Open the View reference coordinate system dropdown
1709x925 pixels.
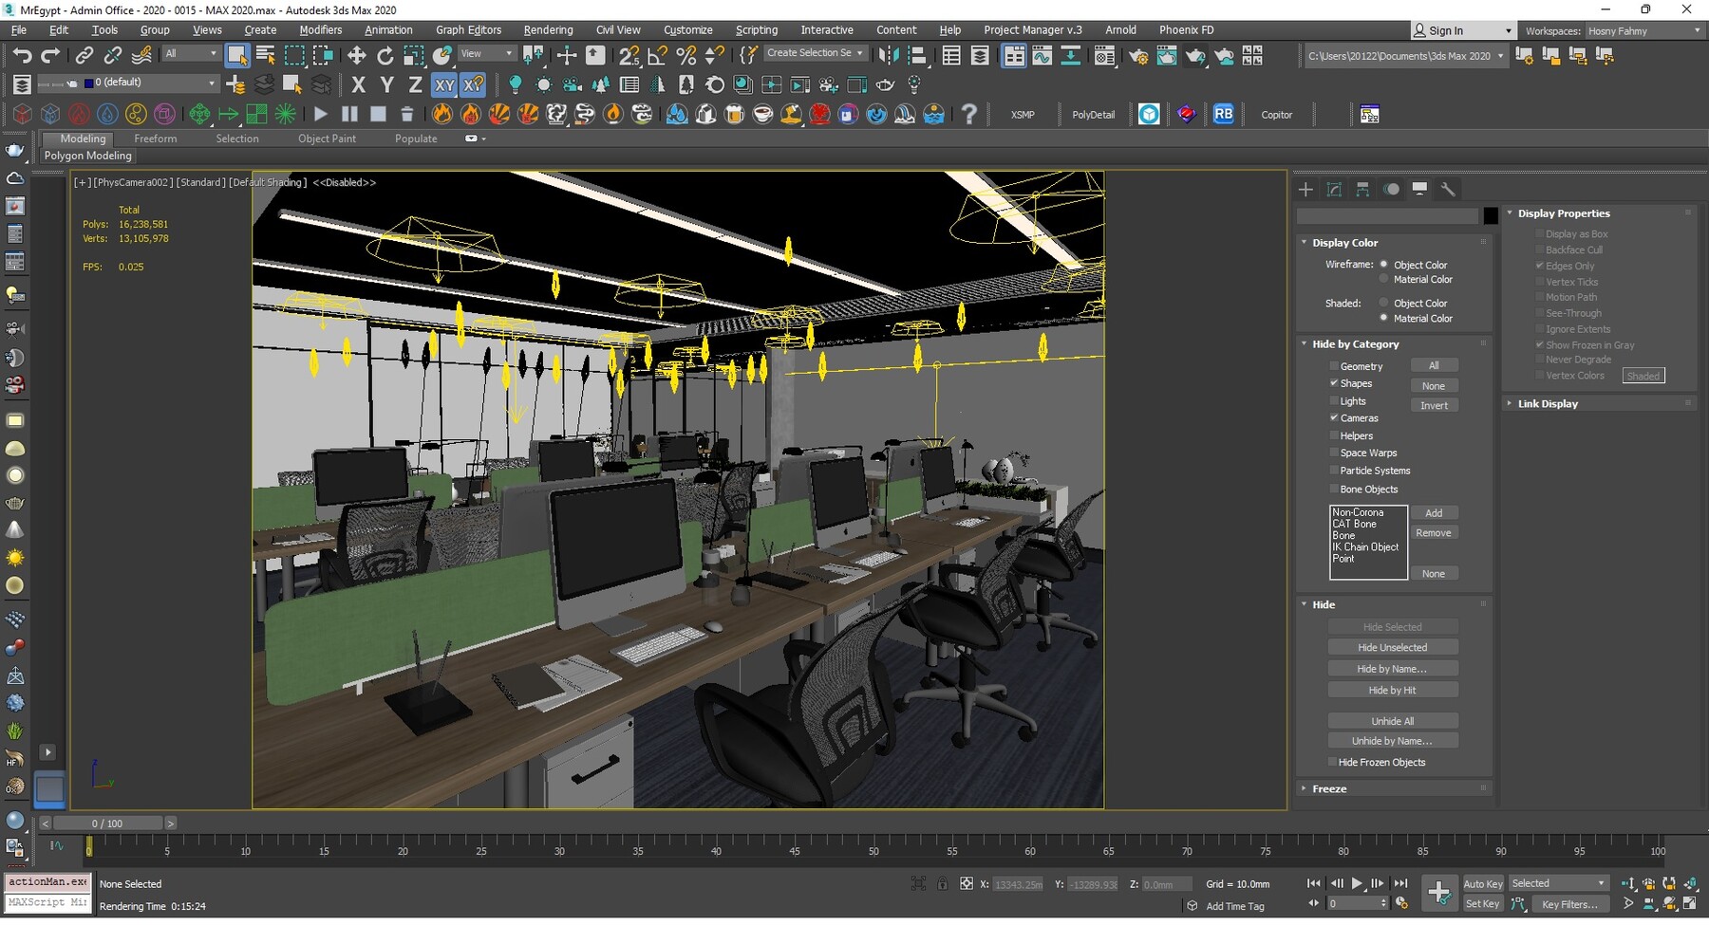coord(486,53)
